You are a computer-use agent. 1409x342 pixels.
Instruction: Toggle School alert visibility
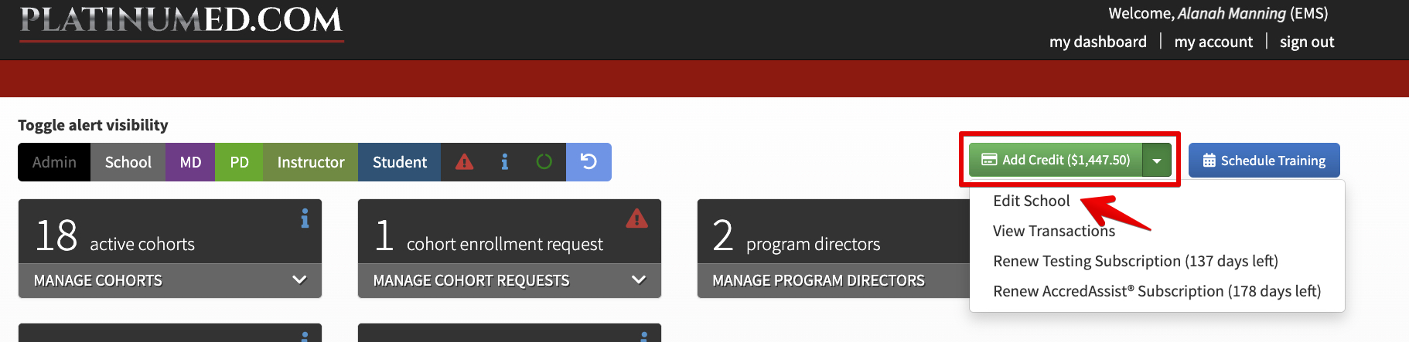128,162
